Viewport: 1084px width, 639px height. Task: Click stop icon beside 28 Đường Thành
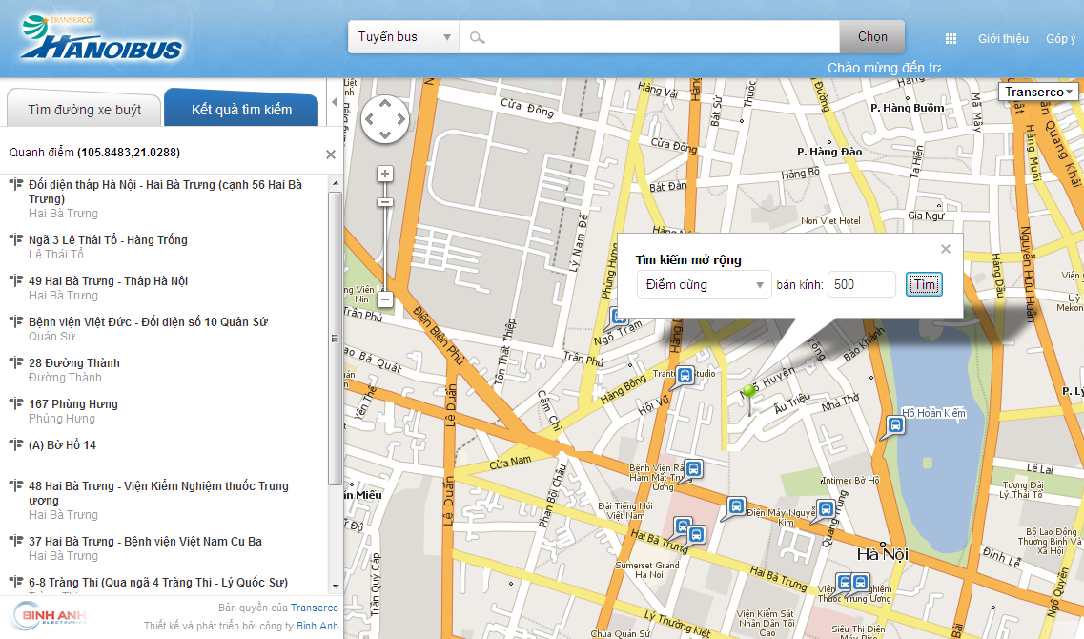pyautogui.click(x=15, y=362)
